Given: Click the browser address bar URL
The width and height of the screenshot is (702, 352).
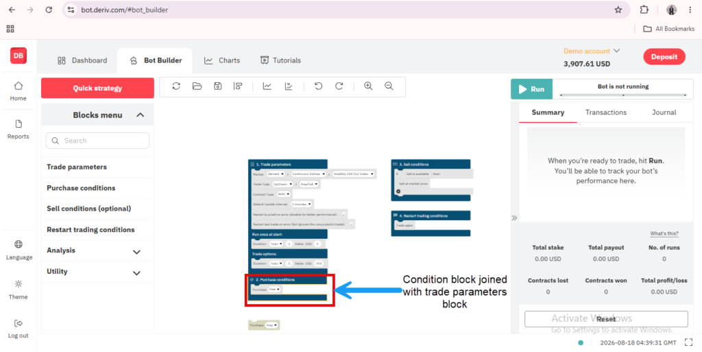Looking at the screenshot, I should click(x=125, y=10).
